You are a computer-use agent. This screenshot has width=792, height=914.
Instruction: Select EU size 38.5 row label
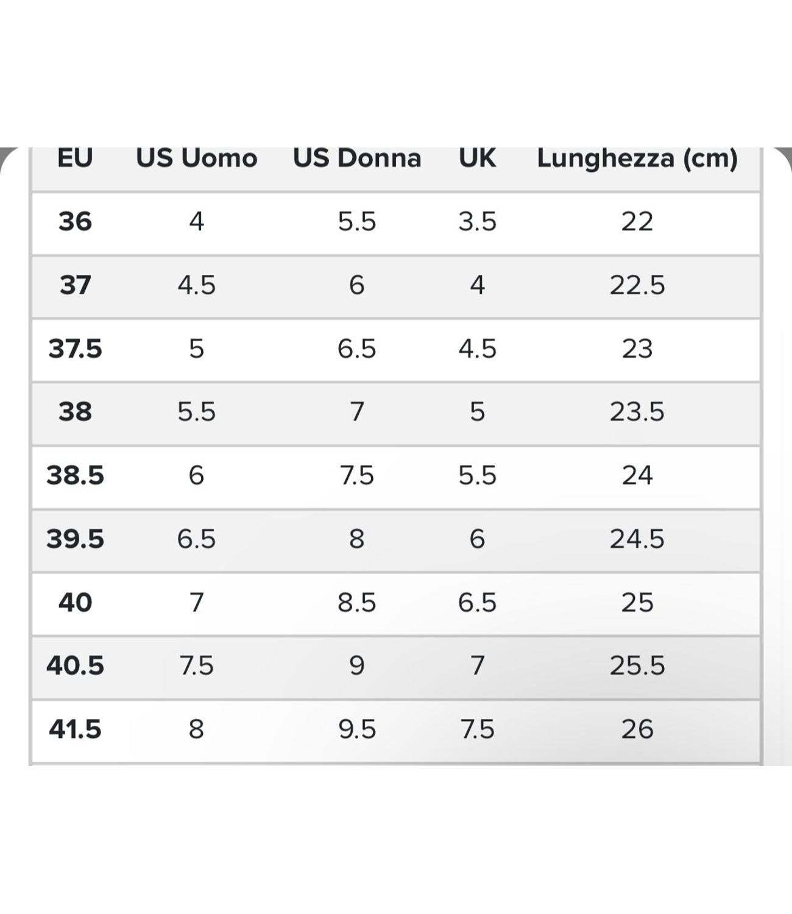[x=75, y=475]
